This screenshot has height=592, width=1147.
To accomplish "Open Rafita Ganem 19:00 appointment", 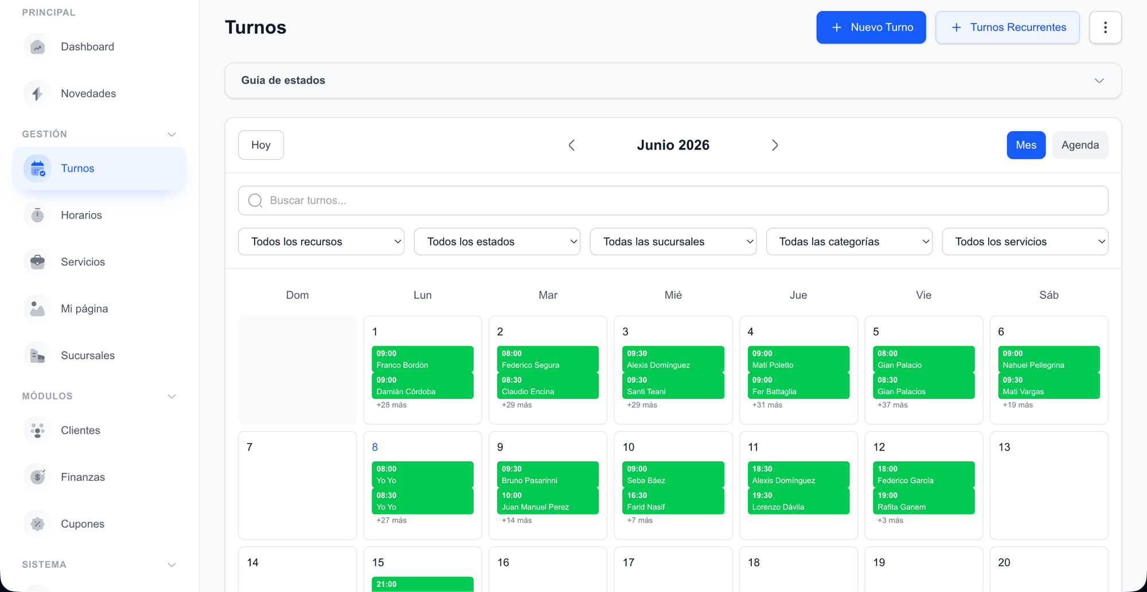I will click(x=924, y=501).
